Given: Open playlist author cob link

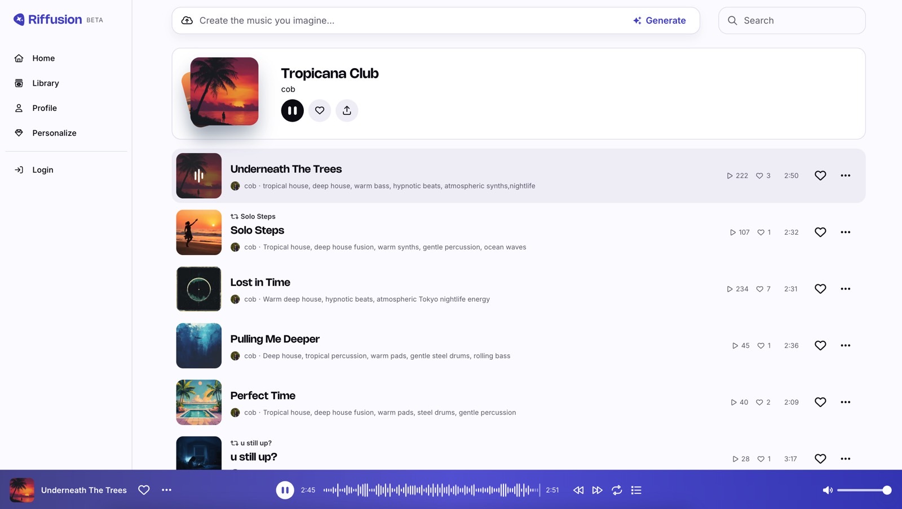Looking at the screenshot, I should 288,89.
